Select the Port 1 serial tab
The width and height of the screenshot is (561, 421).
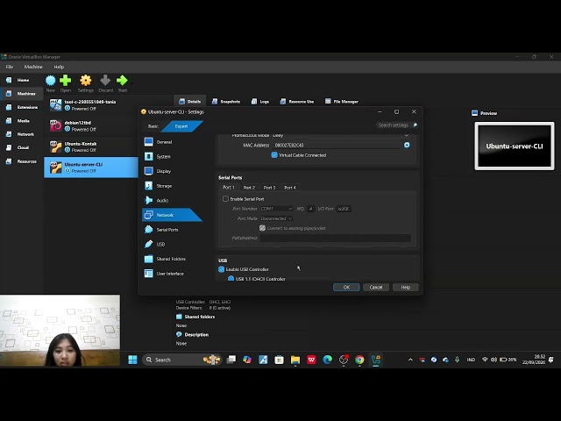pos(229,187)
